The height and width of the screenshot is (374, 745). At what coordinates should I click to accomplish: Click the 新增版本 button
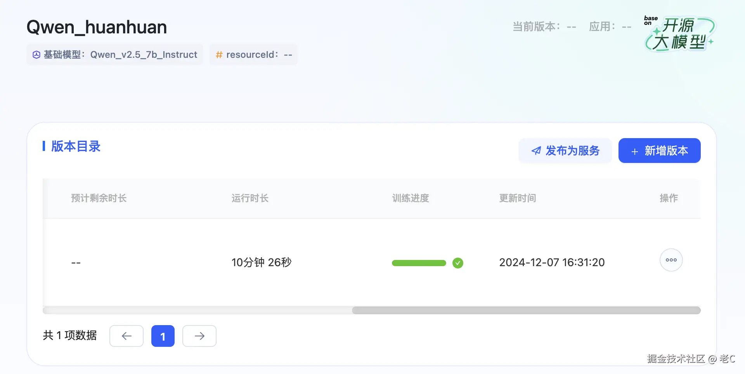[x=659, y=151]
